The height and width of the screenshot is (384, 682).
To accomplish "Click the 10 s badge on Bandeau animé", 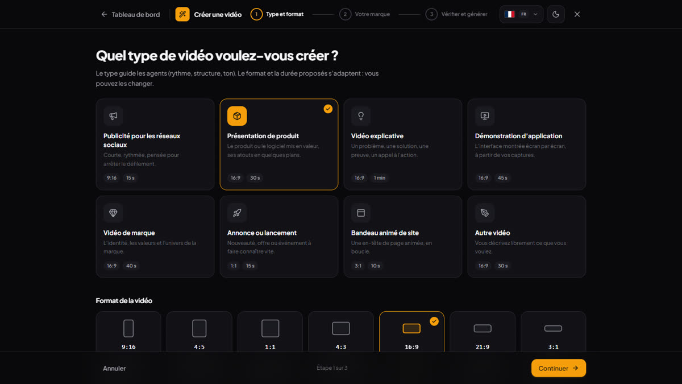I will 375,266.
